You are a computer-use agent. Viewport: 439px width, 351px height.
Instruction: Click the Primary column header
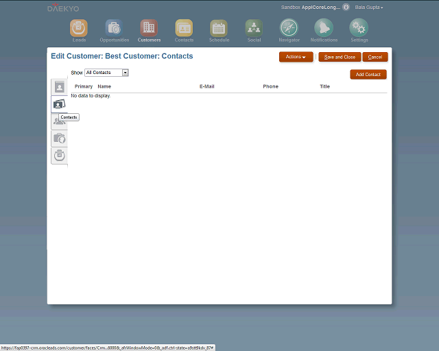(x=84, y=86)
